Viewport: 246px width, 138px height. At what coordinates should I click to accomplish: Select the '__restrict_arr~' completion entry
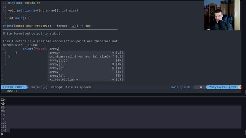tap(86, 79)
